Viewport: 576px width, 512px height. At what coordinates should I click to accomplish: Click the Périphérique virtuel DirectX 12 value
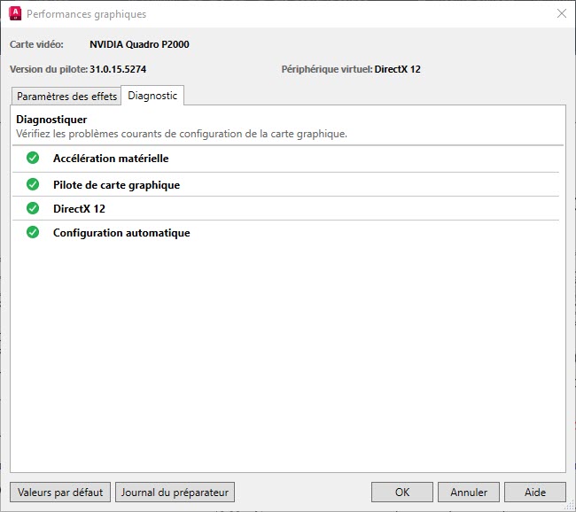pyautogui.click(x=397, y=69)
